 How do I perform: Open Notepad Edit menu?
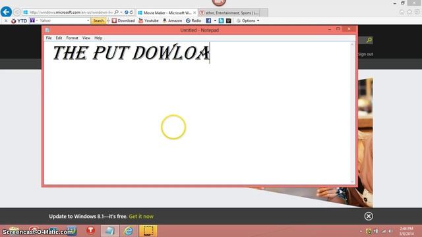(x=59, y=38)
